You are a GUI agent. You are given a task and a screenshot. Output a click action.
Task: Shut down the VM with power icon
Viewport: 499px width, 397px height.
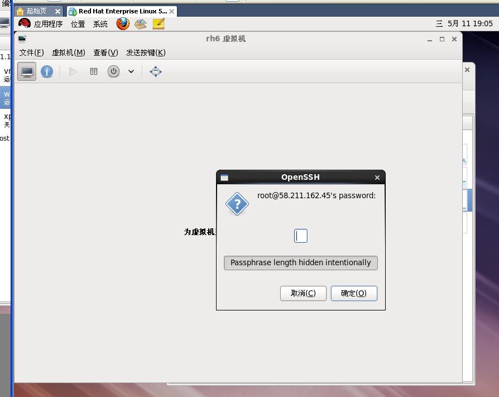click(x=113, y=71)
